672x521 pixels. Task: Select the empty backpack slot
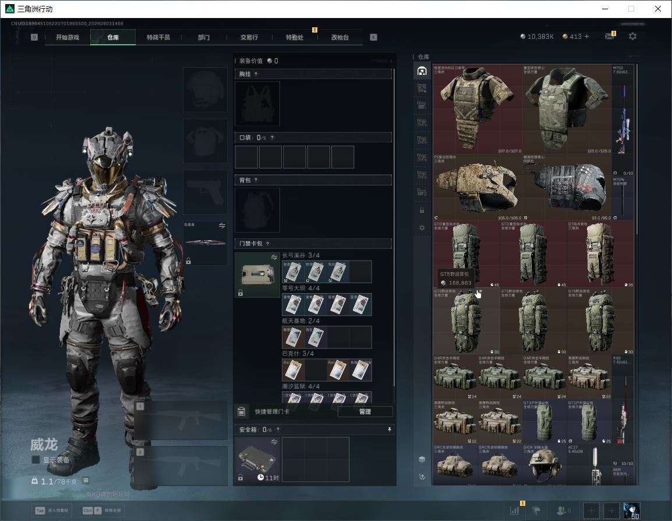(x=257, y=210)
